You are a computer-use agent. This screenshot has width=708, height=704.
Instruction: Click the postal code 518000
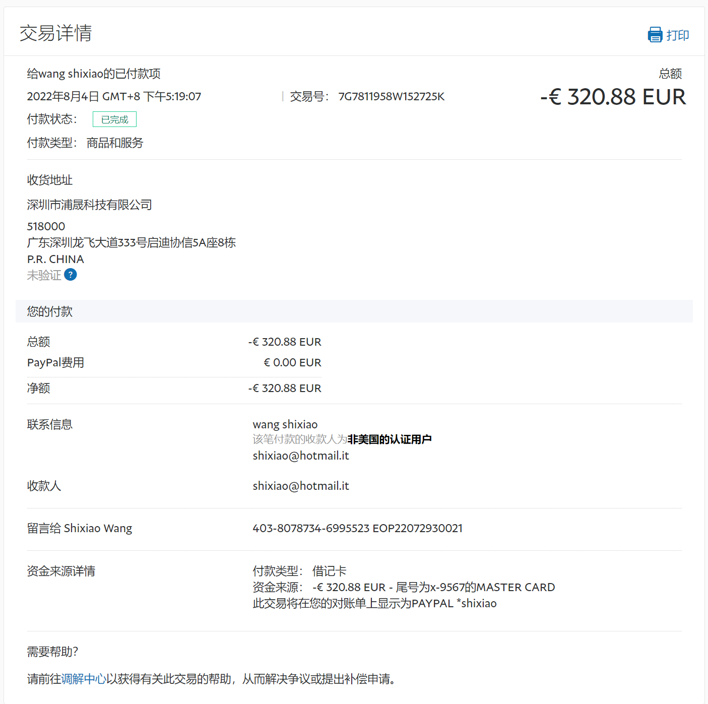coord(46,226)
